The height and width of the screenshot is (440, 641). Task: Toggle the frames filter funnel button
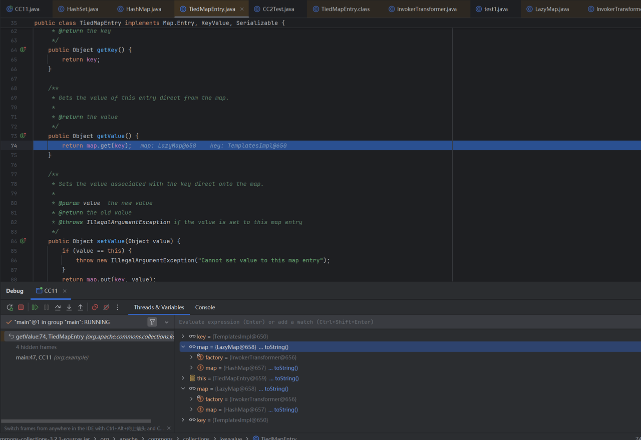point(152,322)
